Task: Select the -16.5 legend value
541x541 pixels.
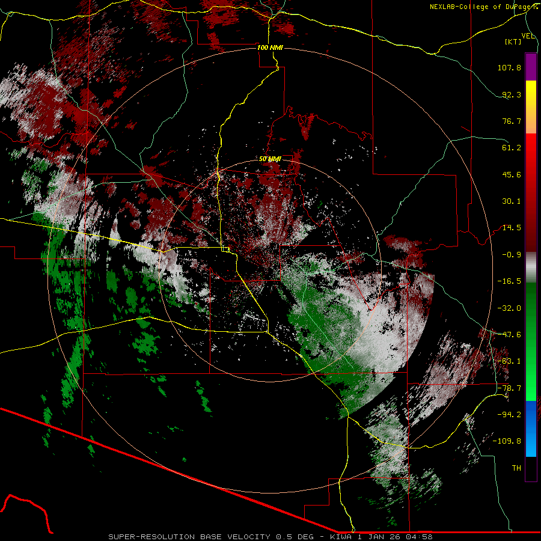Action: [x=509, y=281]
